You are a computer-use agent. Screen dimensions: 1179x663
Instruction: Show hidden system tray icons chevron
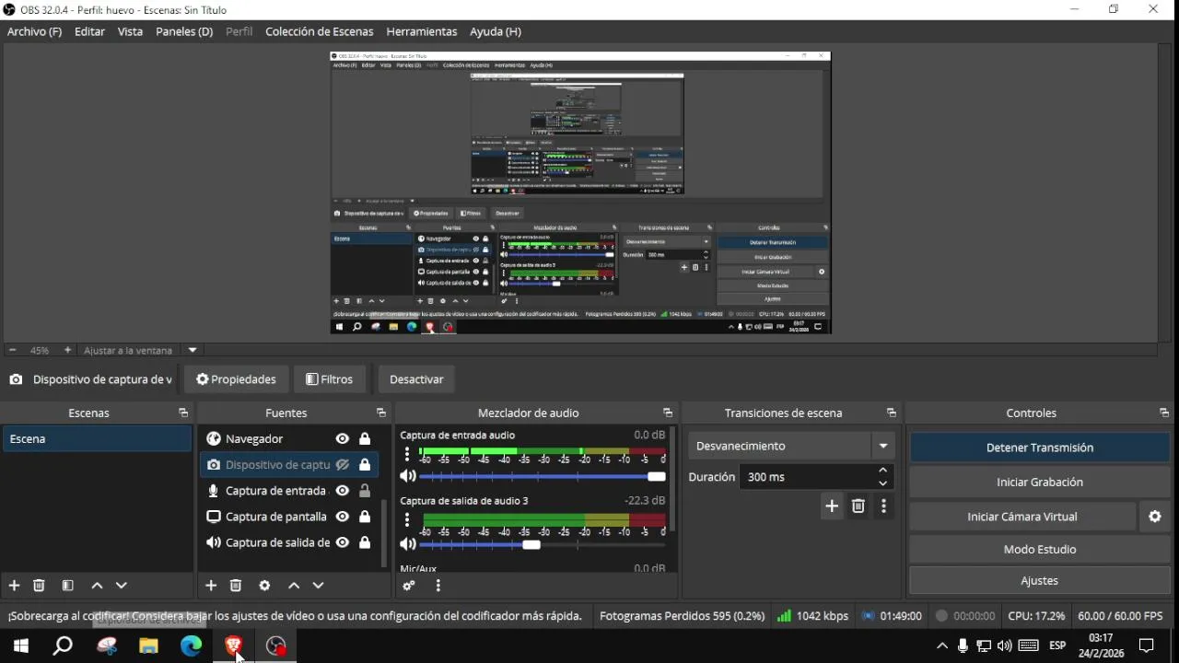point(941,646)
